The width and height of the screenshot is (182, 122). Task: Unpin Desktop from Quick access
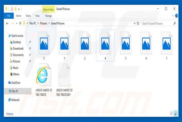30,42
